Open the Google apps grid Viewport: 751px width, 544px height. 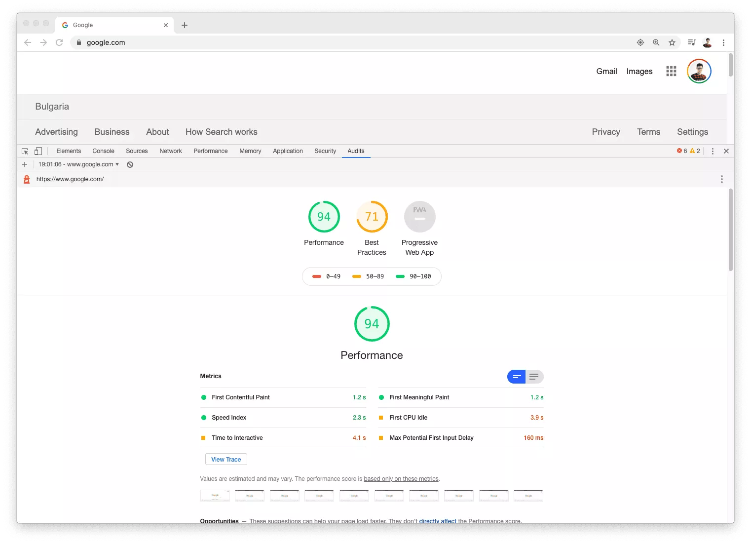click(671, 71)
